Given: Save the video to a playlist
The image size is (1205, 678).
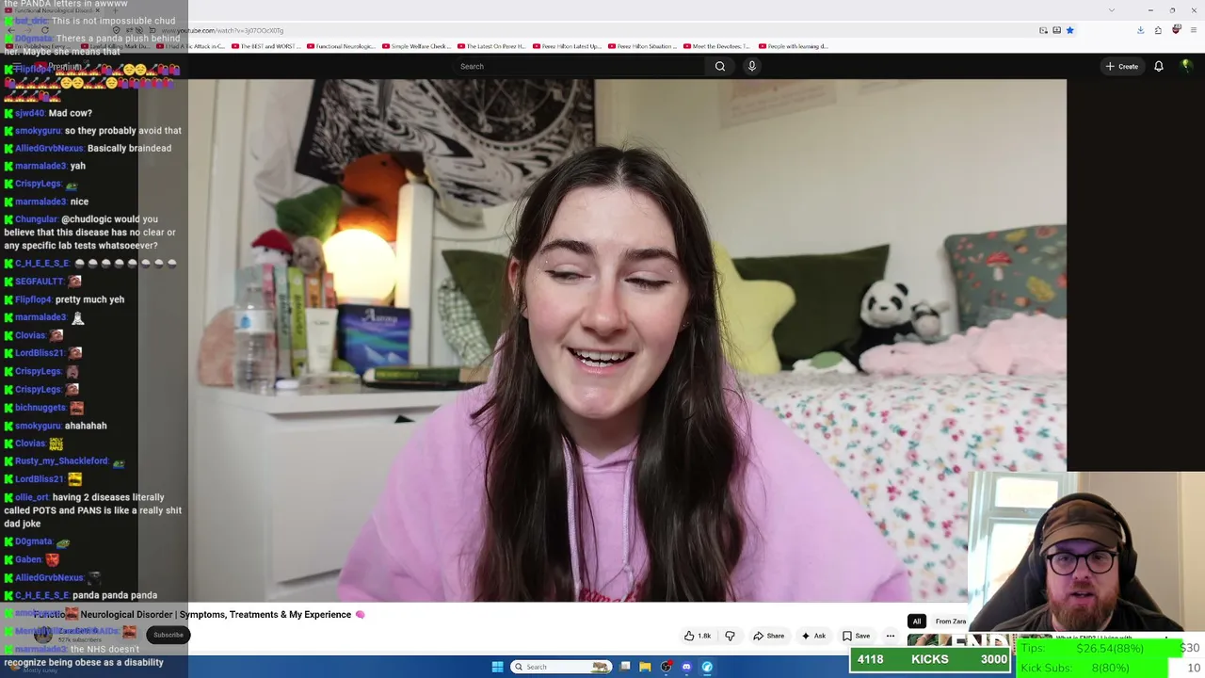Looking at the screenshot, I should point(856,636).
